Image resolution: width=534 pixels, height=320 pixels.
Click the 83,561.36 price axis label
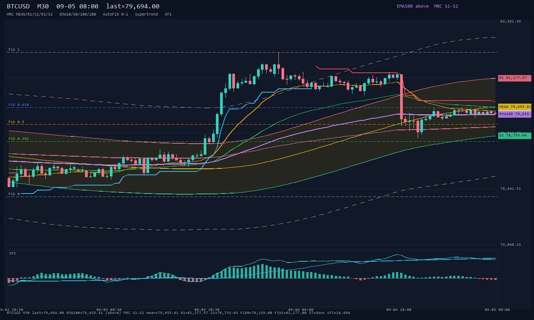click(511, 21)
